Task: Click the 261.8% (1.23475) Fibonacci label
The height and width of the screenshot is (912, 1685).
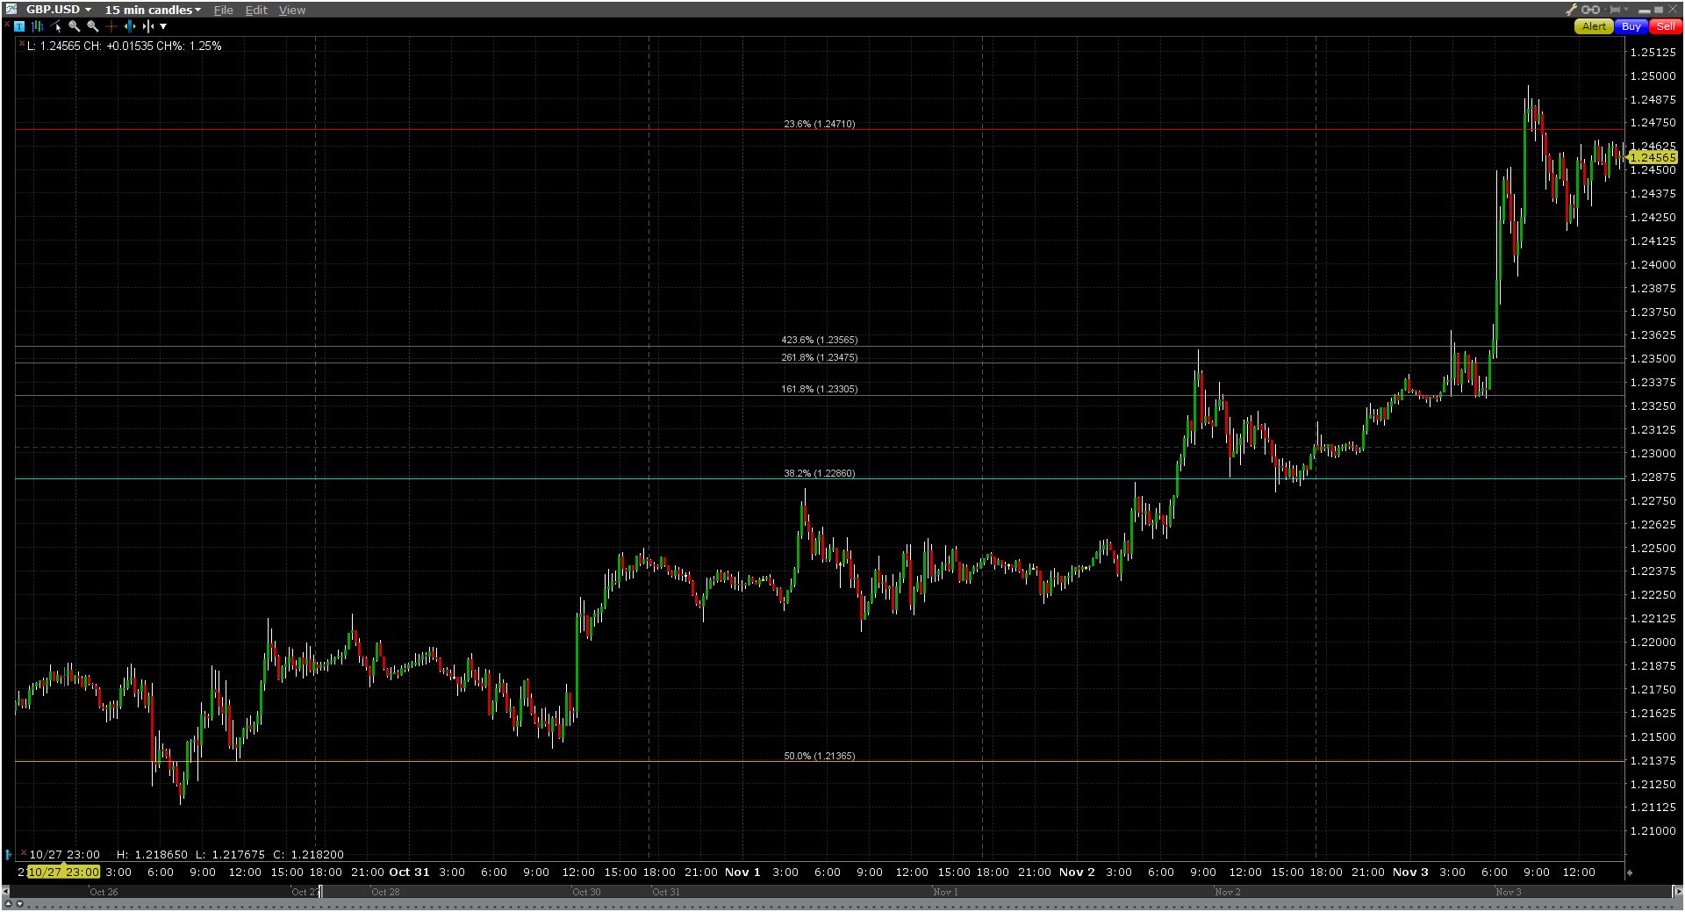Action: [820, 357]
